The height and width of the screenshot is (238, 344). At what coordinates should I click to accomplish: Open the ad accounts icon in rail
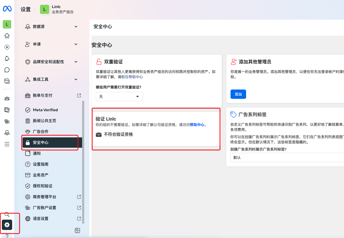click(x=7, y=121)
